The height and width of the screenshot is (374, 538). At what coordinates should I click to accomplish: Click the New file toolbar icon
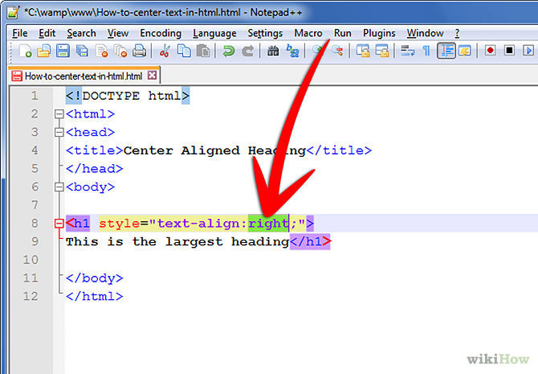pyautogui.click(x=26, y=51)
